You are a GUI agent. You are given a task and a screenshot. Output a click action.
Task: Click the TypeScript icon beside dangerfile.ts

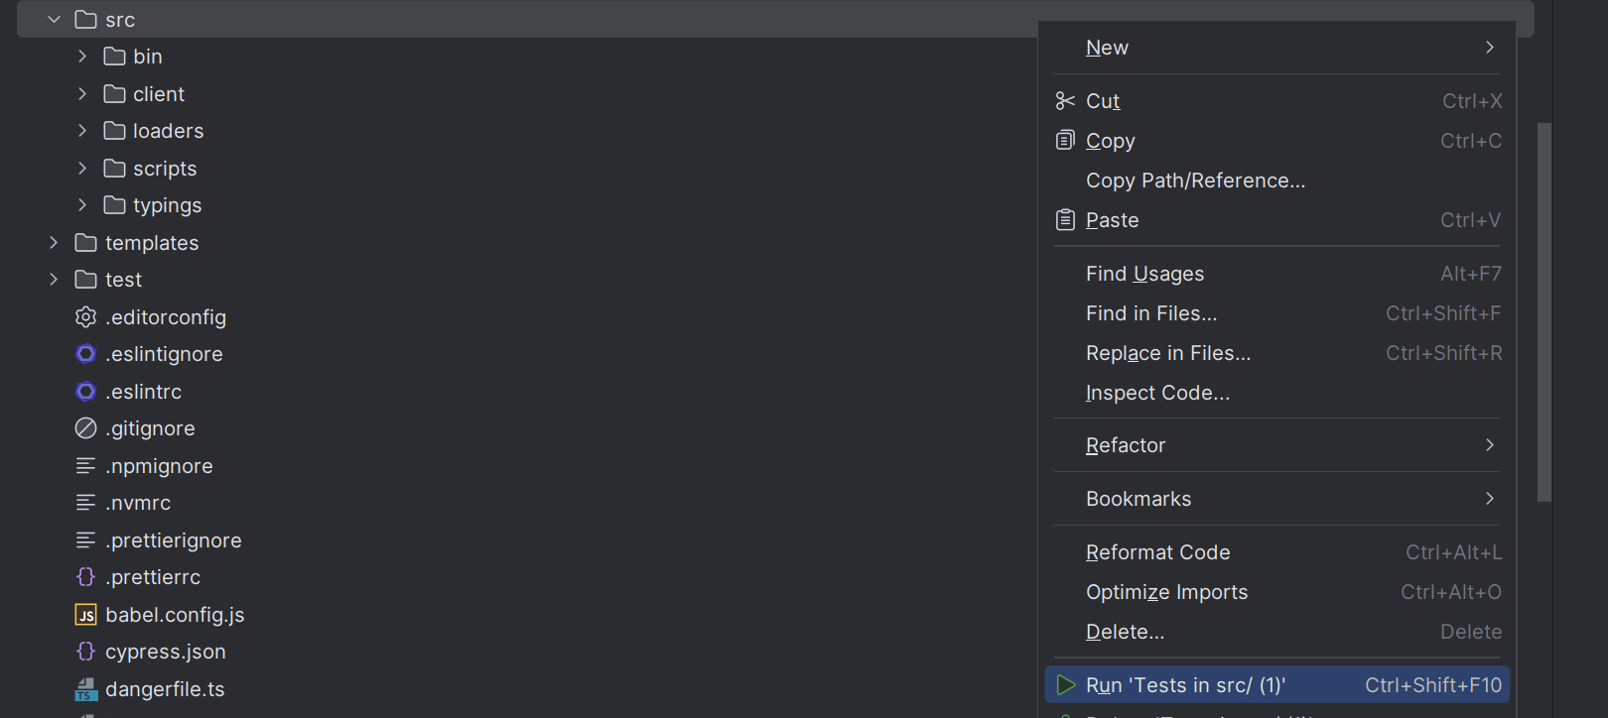click(x=86, y=688)
